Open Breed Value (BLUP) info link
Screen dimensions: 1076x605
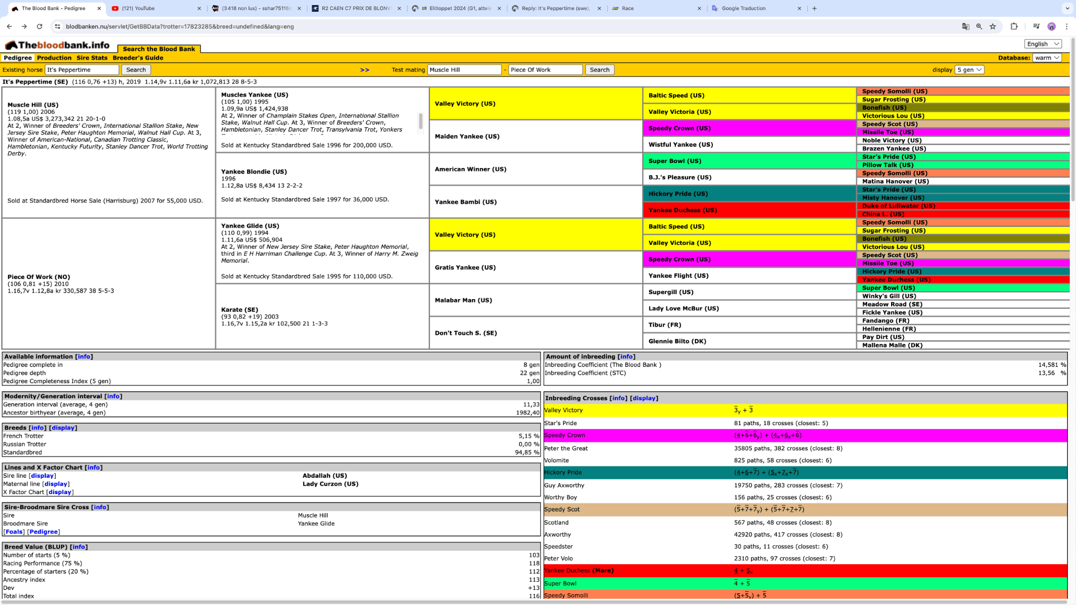coord(78,547)
